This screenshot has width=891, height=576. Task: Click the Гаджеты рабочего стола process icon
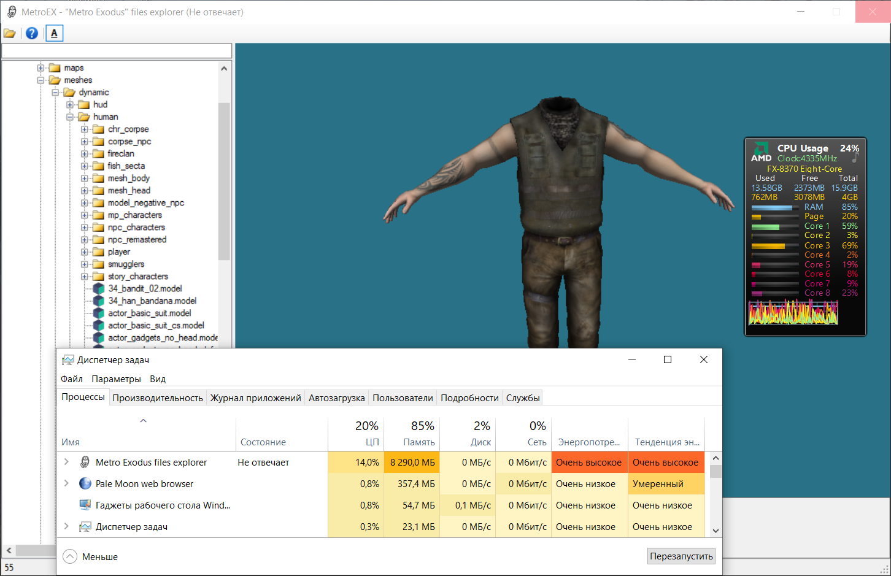coord(85,505)
